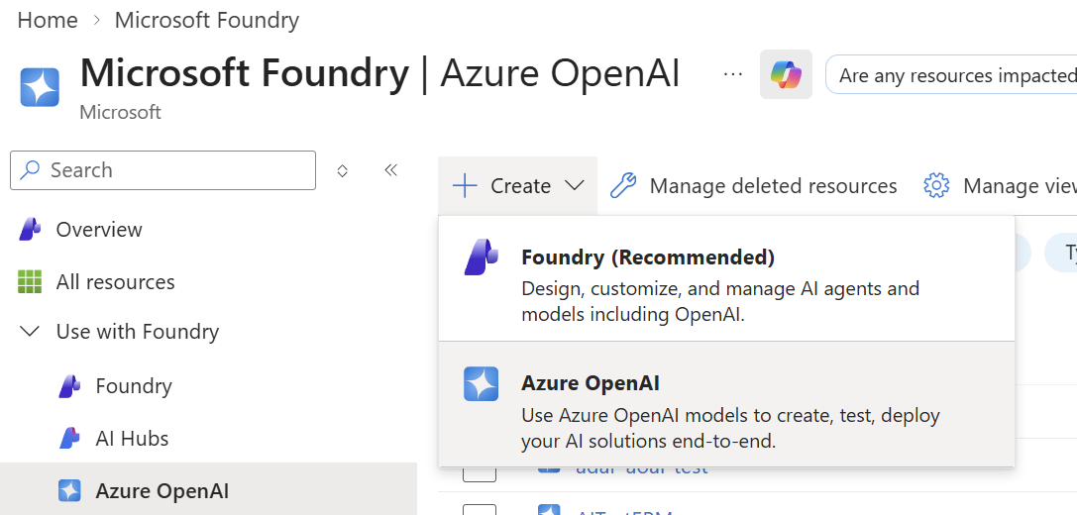This screenshot has width=1077, height=515.
Task: Click the AI Hubs icon
Action: coord(69,438)
